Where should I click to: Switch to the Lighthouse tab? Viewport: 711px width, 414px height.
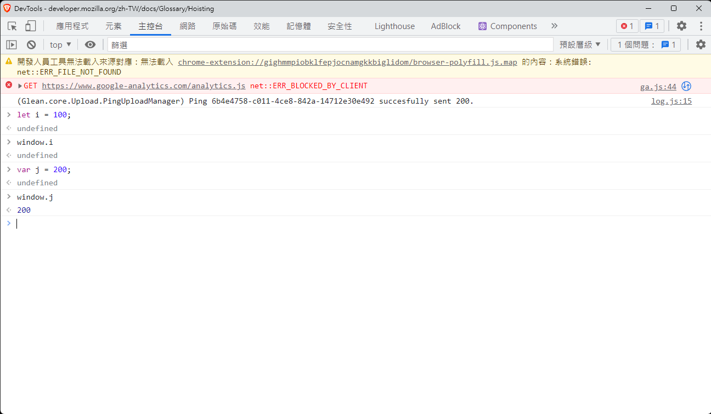(x=394, y=26)
